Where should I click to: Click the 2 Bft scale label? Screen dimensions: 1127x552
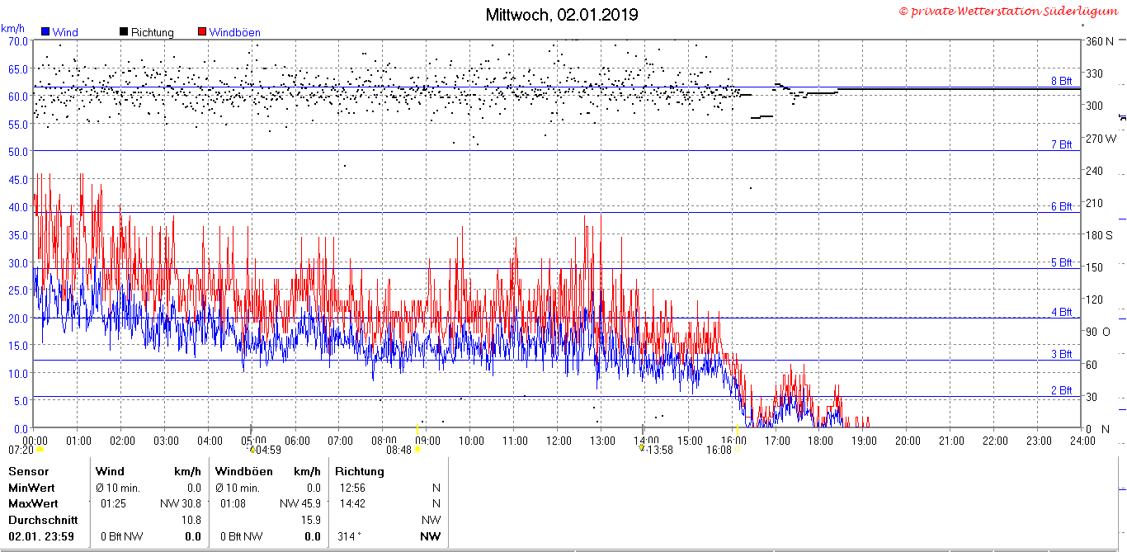(1061, 390)
